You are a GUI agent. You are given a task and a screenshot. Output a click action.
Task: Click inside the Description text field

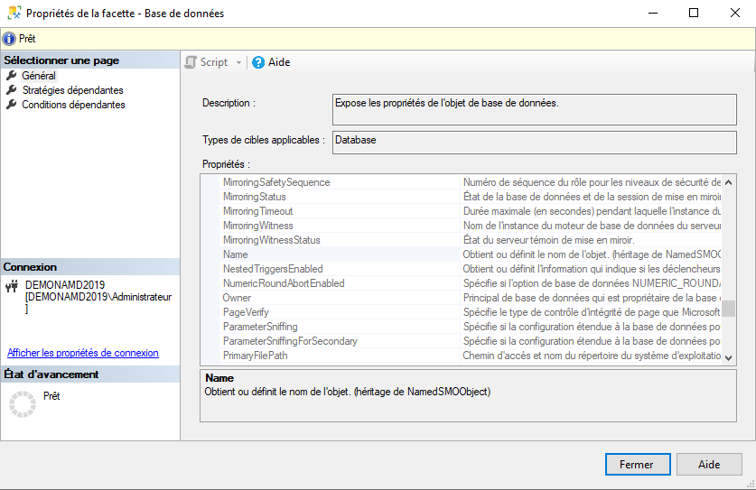(535, 108)
